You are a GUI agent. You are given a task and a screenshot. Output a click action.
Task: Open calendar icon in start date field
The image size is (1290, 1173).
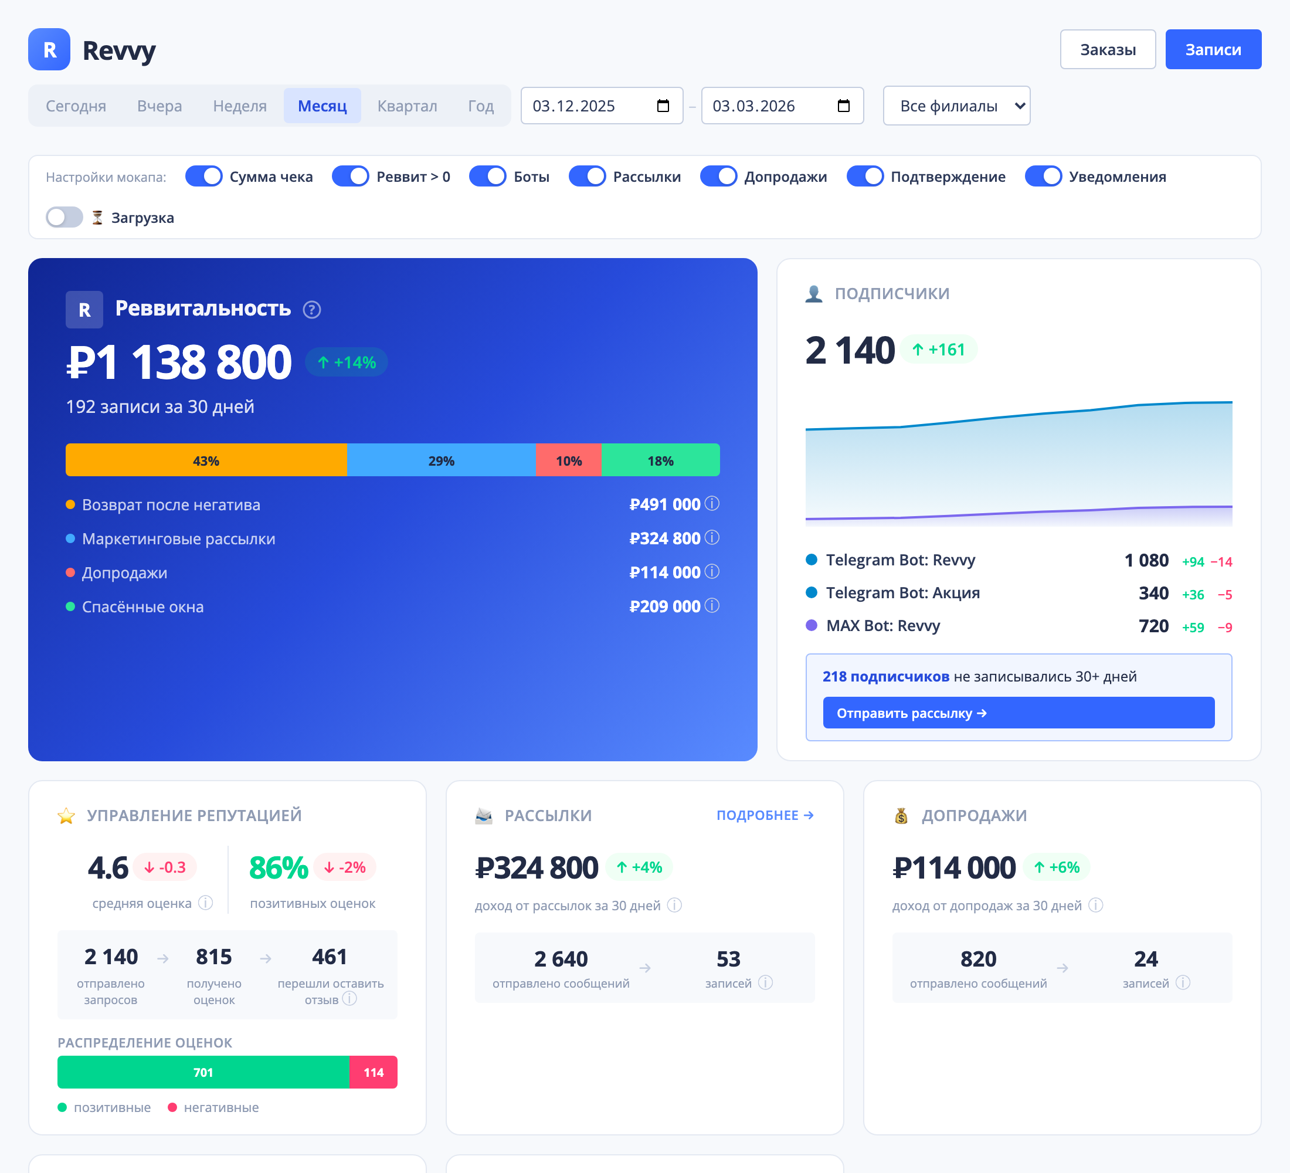click(663, 106)
